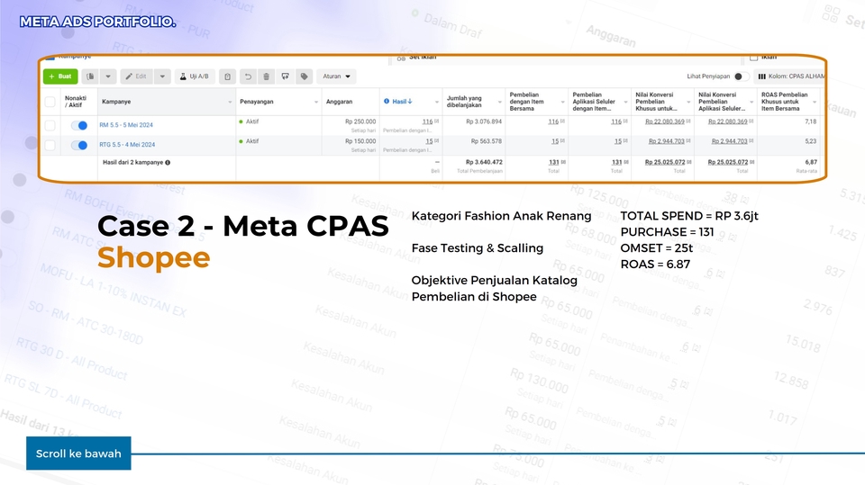Viewport: 865px width, 485px height.
Task: Start an Uji A/B test
Action: point(195,76)
